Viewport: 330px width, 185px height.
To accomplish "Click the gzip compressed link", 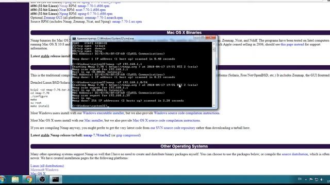I will click(128, 135).
